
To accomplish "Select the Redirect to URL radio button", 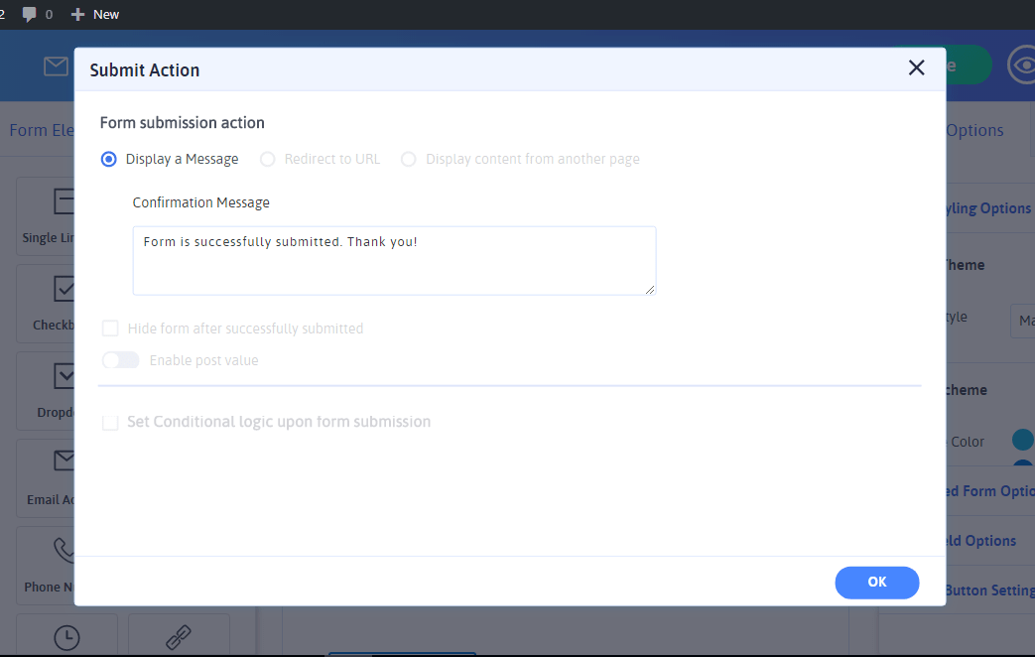I will pyautogui.click(x=267, y=159).
